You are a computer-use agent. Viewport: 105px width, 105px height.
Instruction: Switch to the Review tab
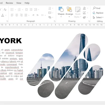coord(9,3)
